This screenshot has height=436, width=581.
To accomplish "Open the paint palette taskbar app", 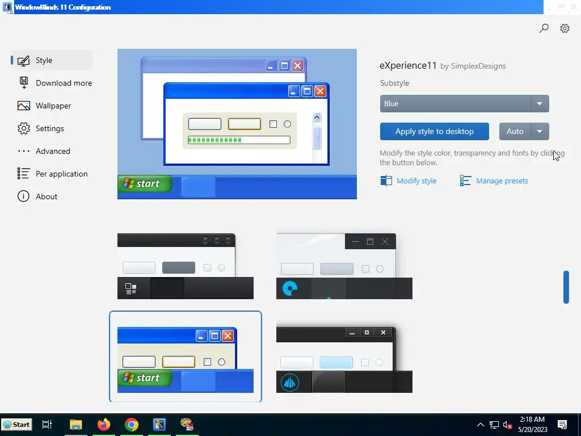I will pyautogui.click(x=187, y=424).
